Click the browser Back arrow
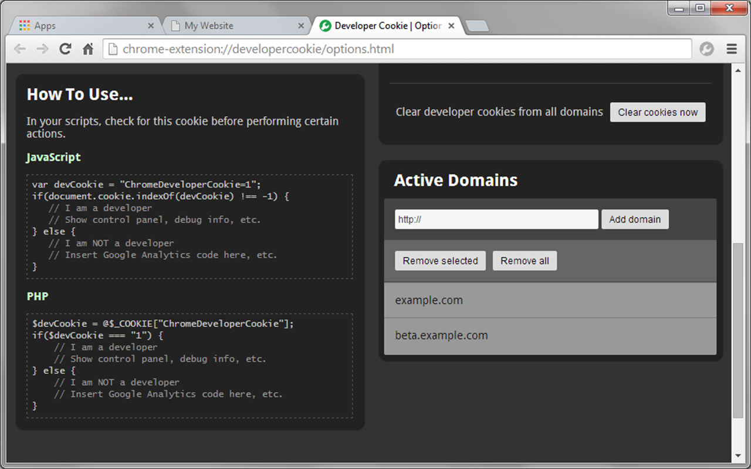This screenshot has width=751, height=469. [x=20, y=49]
